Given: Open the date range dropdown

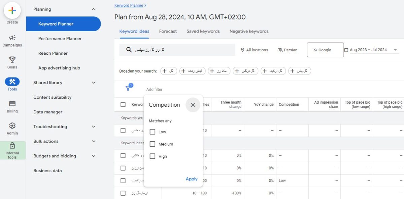Looking at the screenshot, I should pyautogui.click(x=371, y=50).
